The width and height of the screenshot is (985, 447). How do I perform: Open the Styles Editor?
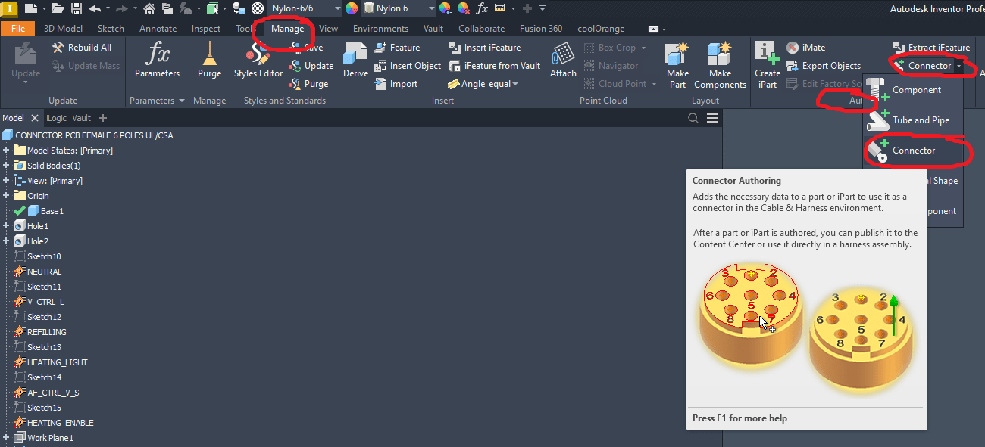pyautogui.click(x=258, y=61)
